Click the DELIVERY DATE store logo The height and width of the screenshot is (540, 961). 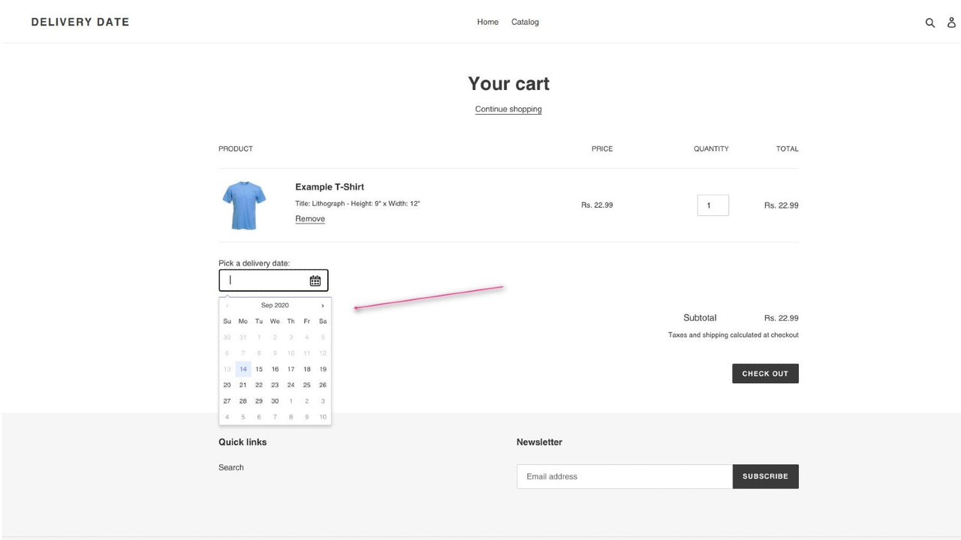coord(80,22)
